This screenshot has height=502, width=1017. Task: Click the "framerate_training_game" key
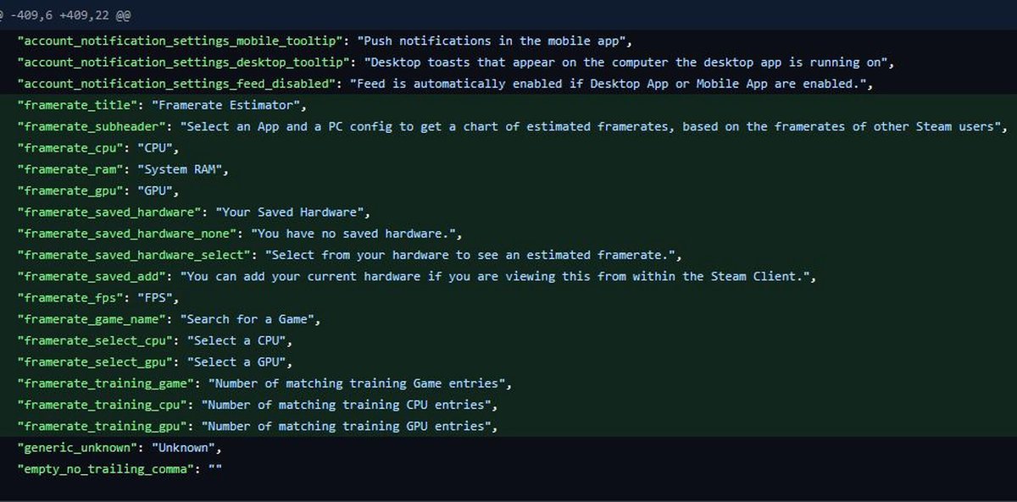[x=105, y=383]
